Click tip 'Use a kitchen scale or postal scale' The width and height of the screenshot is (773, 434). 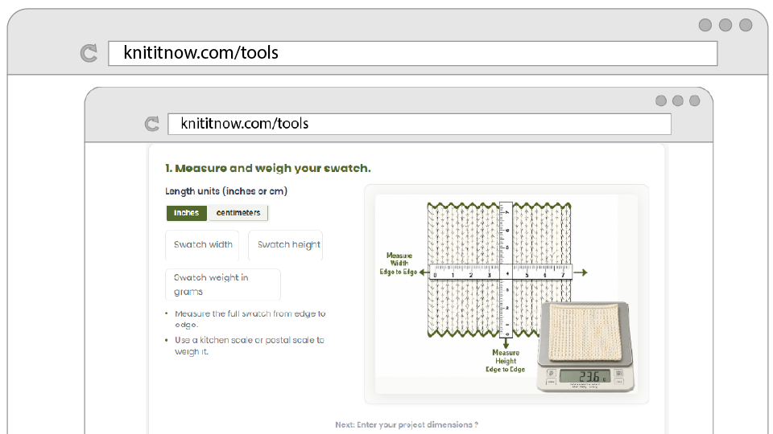point(250,346)
